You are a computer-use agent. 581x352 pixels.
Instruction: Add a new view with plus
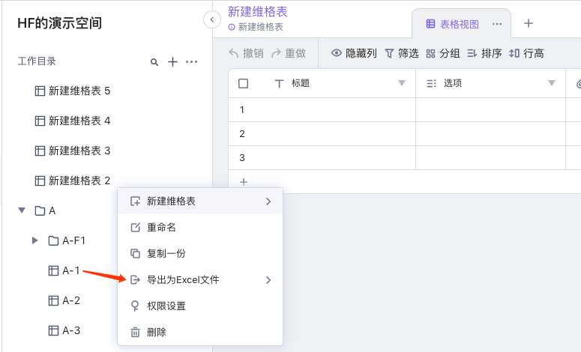coord(529,23)
